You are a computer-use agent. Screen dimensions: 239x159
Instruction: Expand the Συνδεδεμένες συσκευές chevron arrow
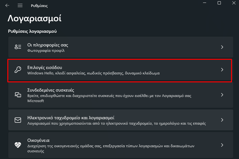click(222, 95)
